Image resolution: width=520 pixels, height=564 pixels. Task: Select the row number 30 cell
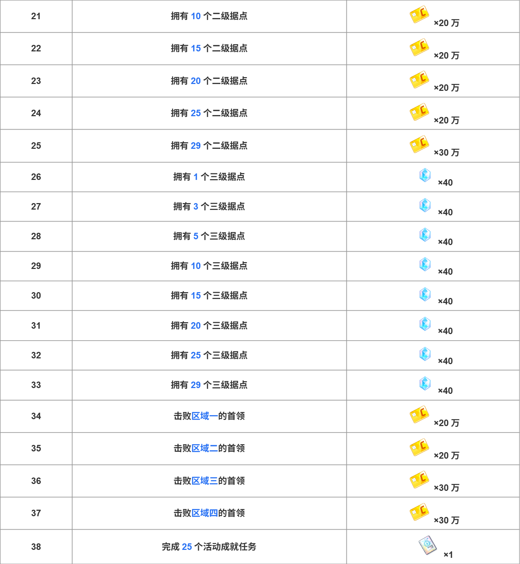tap(36, 296)
